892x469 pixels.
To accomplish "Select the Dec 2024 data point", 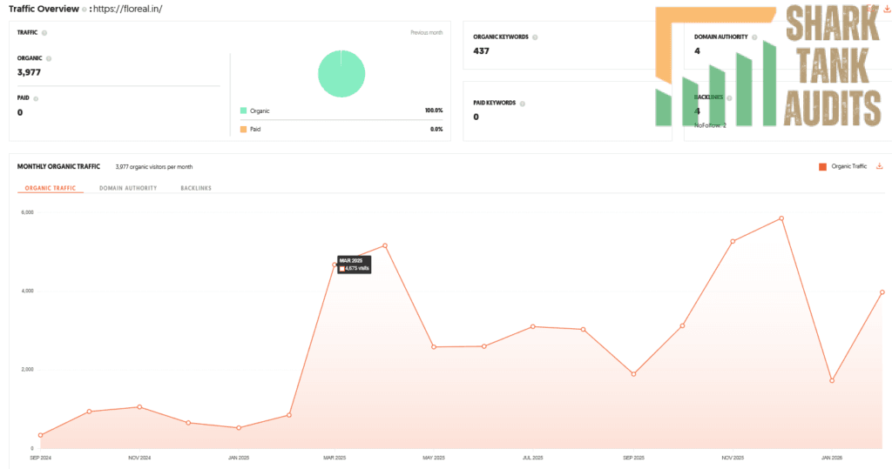I will 188,423.
